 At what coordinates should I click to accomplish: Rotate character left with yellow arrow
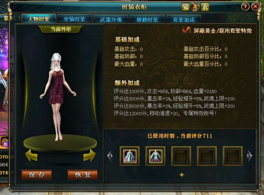point(31,155)
